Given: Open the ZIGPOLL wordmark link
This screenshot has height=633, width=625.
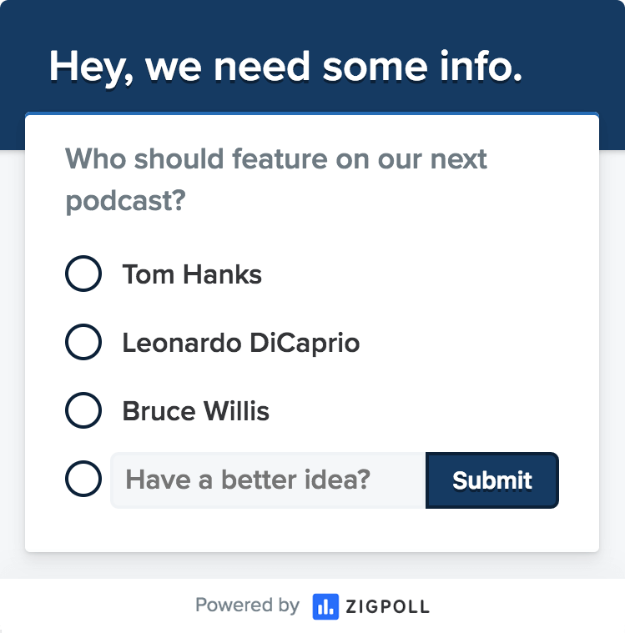Looking at the screenshot, I should (x=387, y=607).
